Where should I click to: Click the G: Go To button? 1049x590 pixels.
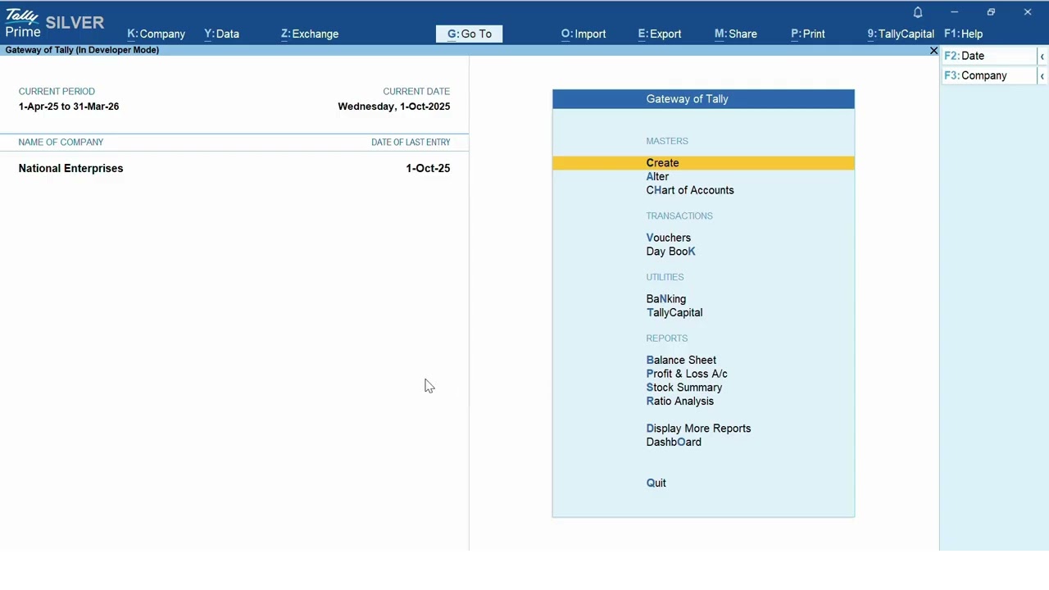[470, 34]
